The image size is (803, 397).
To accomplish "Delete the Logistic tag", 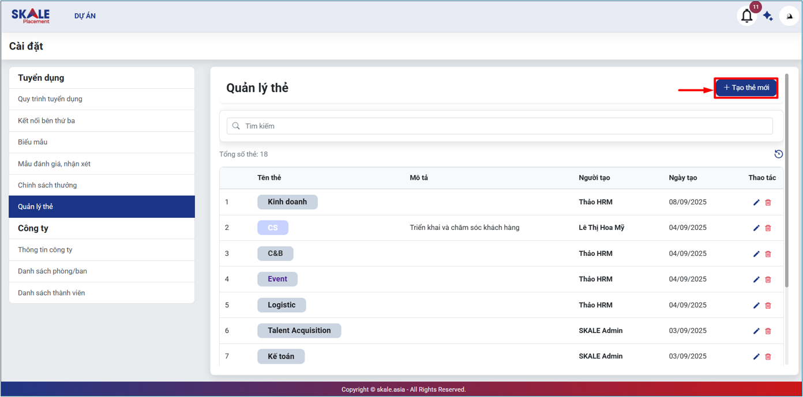I will 768,305.
